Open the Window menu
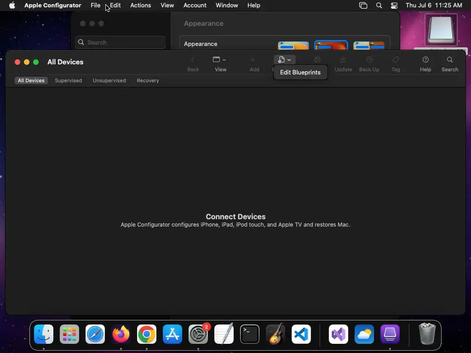 point(227,6)
